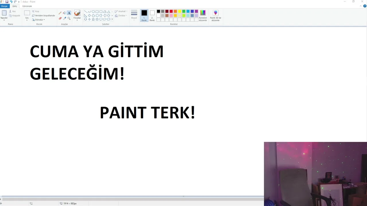367x206 pixels.
Task: Choose the Diamond shape
Action: (x=89, y=15)
